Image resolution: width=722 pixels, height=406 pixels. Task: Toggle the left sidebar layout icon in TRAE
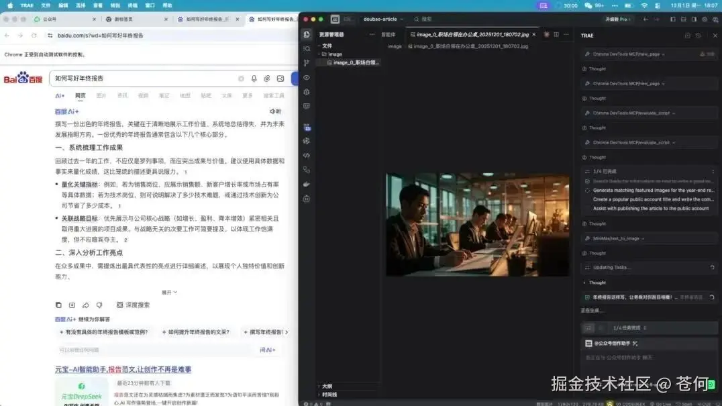coord(673,19)
